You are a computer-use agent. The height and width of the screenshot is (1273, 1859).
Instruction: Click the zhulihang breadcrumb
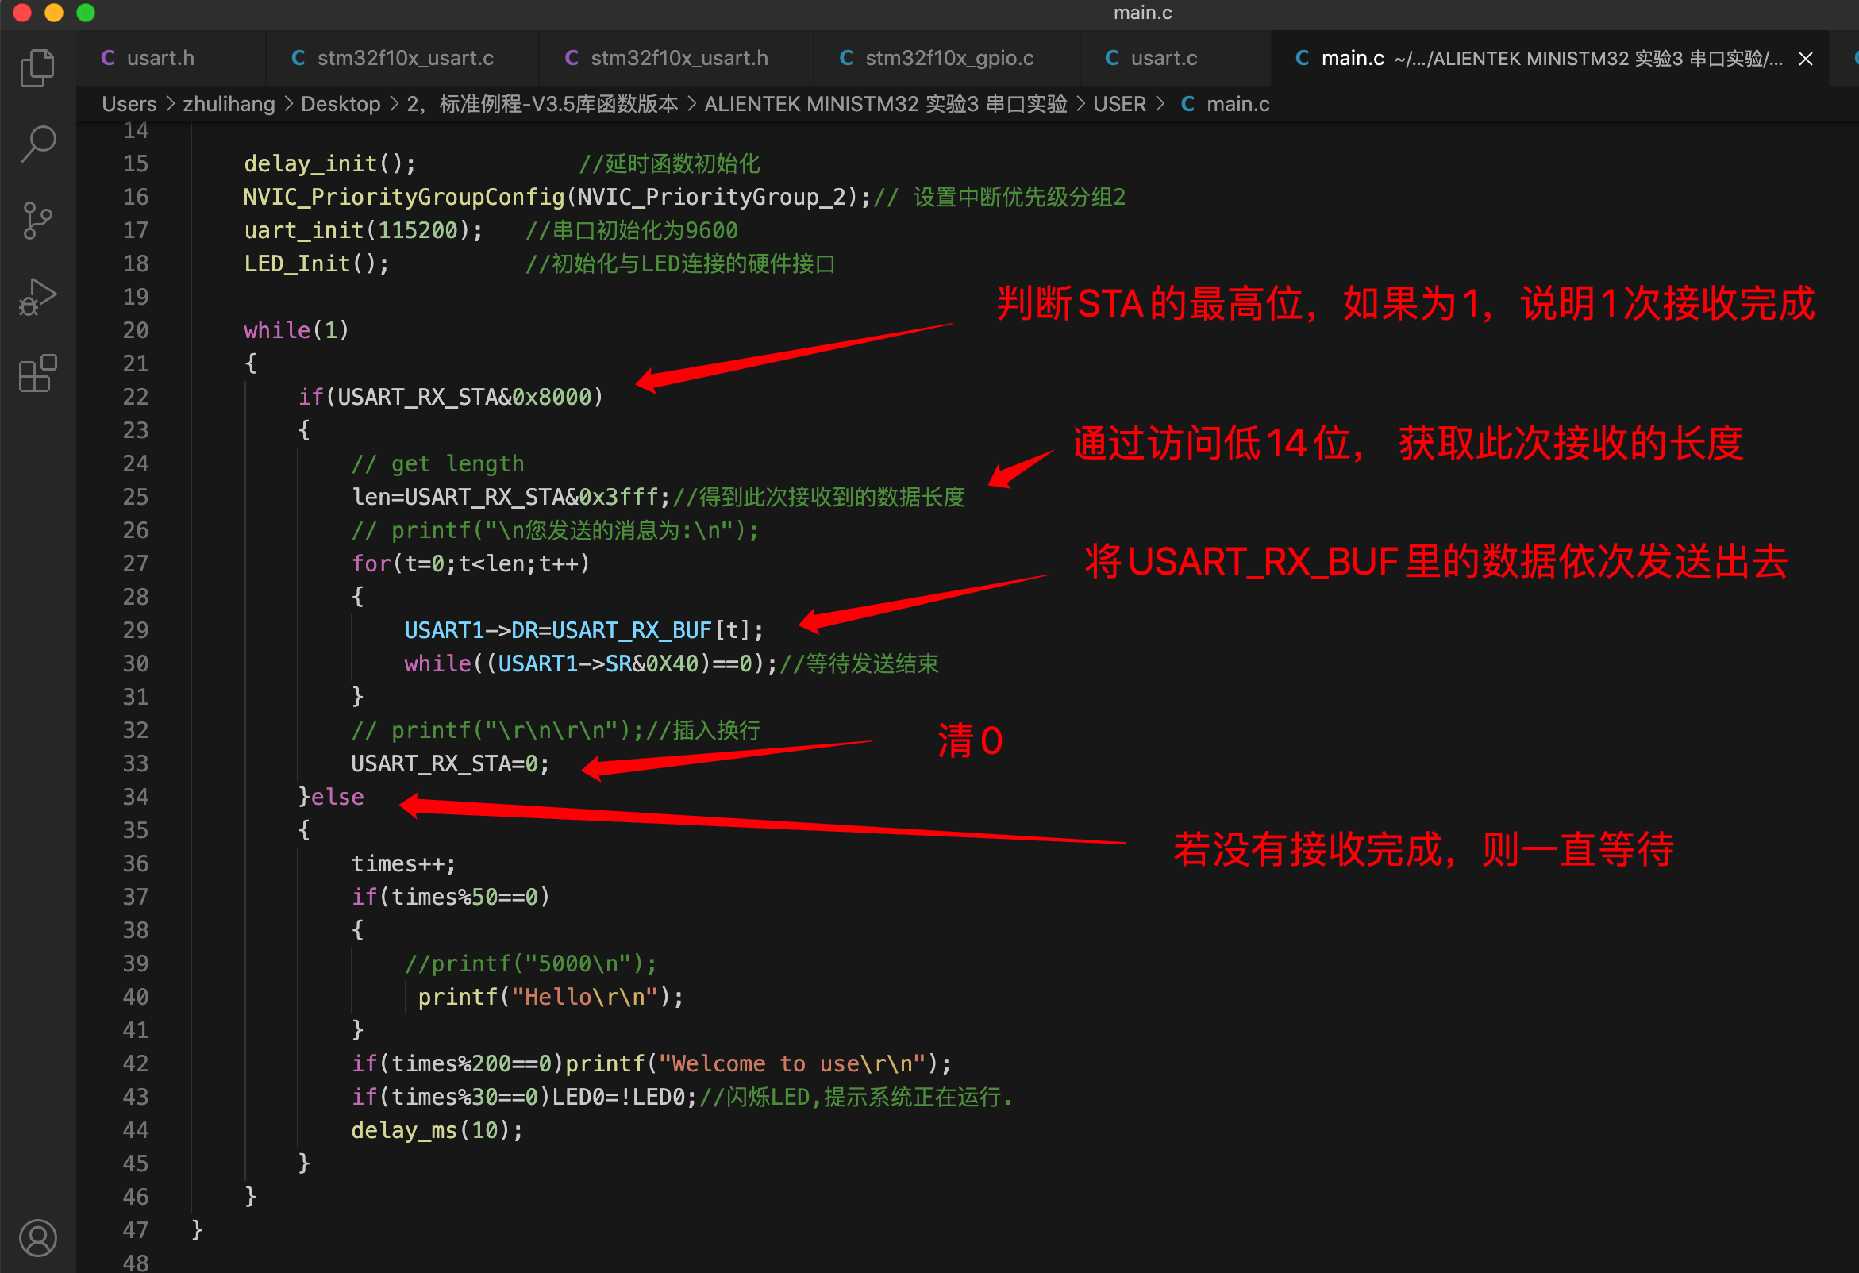click(229, 104)
